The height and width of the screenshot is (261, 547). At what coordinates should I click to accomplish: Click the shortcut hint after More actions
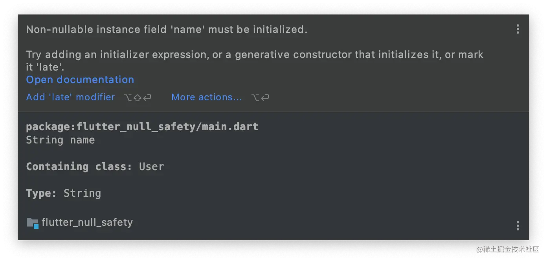click(260, 98)
